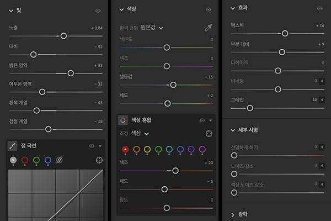Open the 원본값 white balance dropdown
The height and width of the screenshot is (221, 331).
tap(152, 28)
